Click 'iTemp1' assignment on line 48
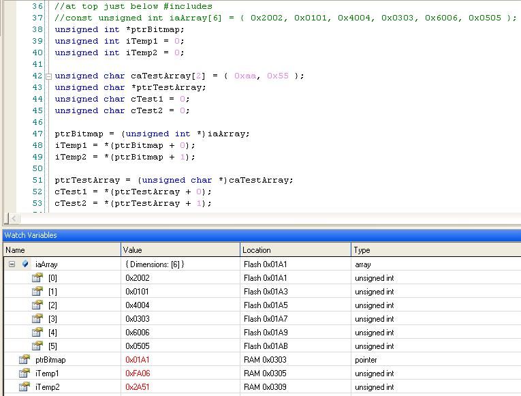The image size is (521, 396). point(71,145)
